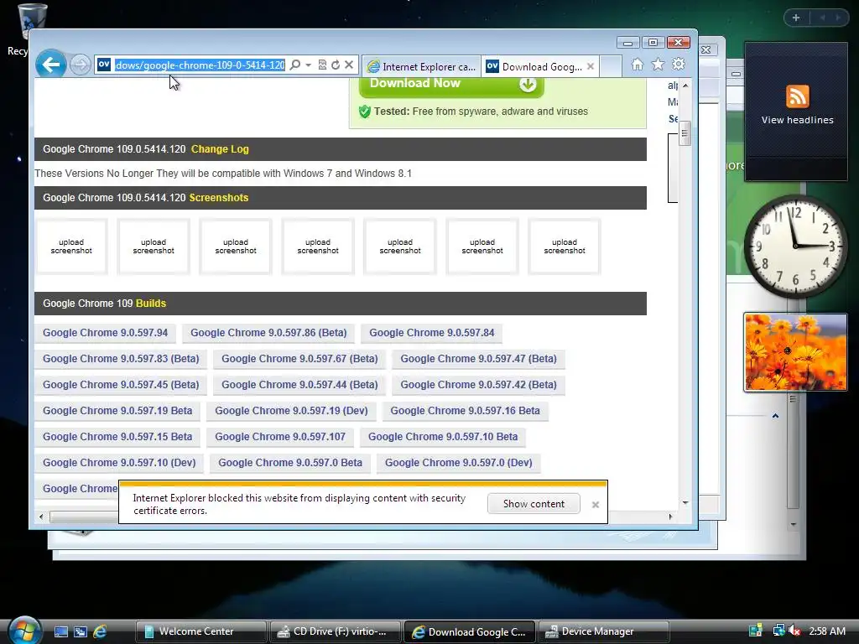Toggle the Compatibility View icon
The height and width of the screenshot is (644, 859).
322,65
